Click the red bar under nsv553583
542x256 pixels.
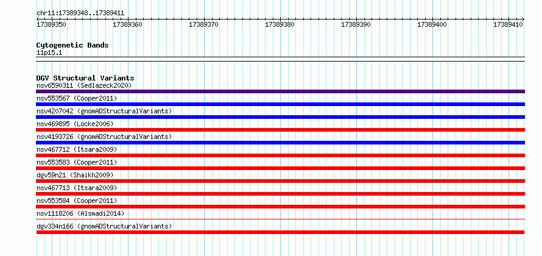[x=280, y=168]
